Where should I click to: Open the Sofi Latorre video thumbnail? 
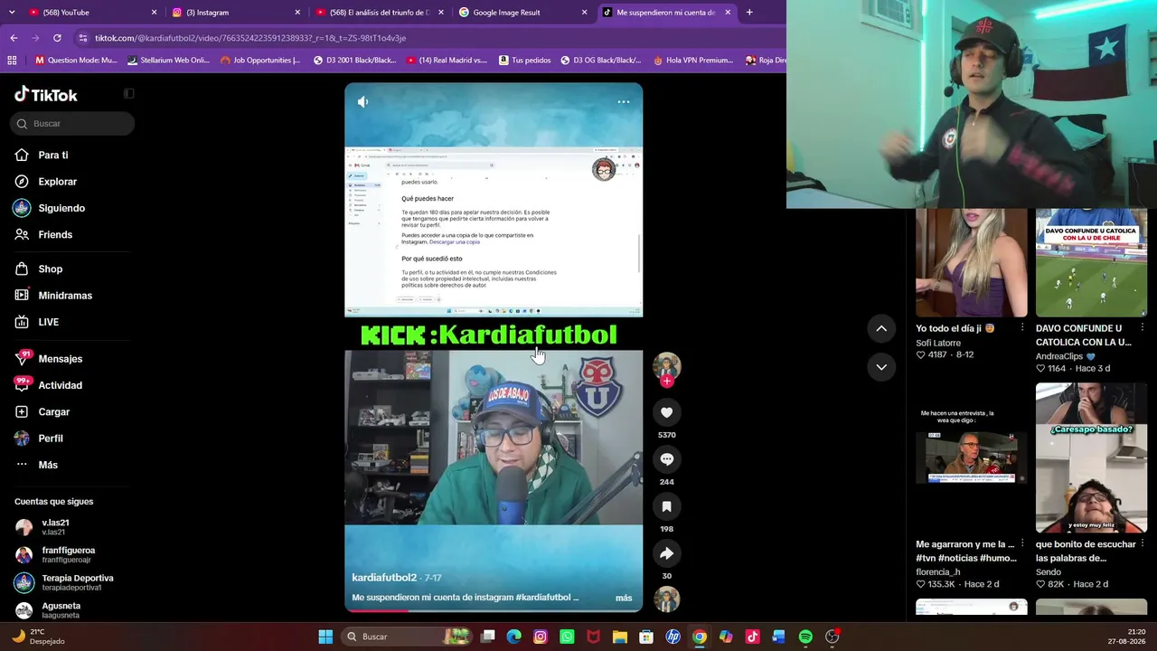tap(972, 263)
